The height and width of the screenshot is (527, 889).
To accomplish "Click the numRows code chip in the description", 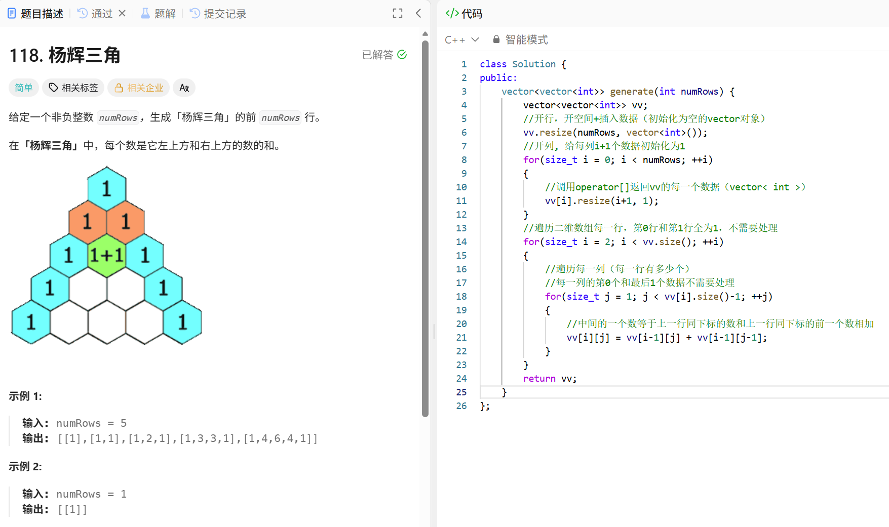I will [x=118, y=117].
